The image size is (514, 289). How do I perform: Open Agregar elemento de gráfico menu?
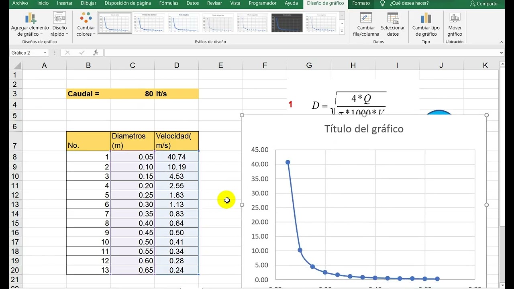pos(30,24)
